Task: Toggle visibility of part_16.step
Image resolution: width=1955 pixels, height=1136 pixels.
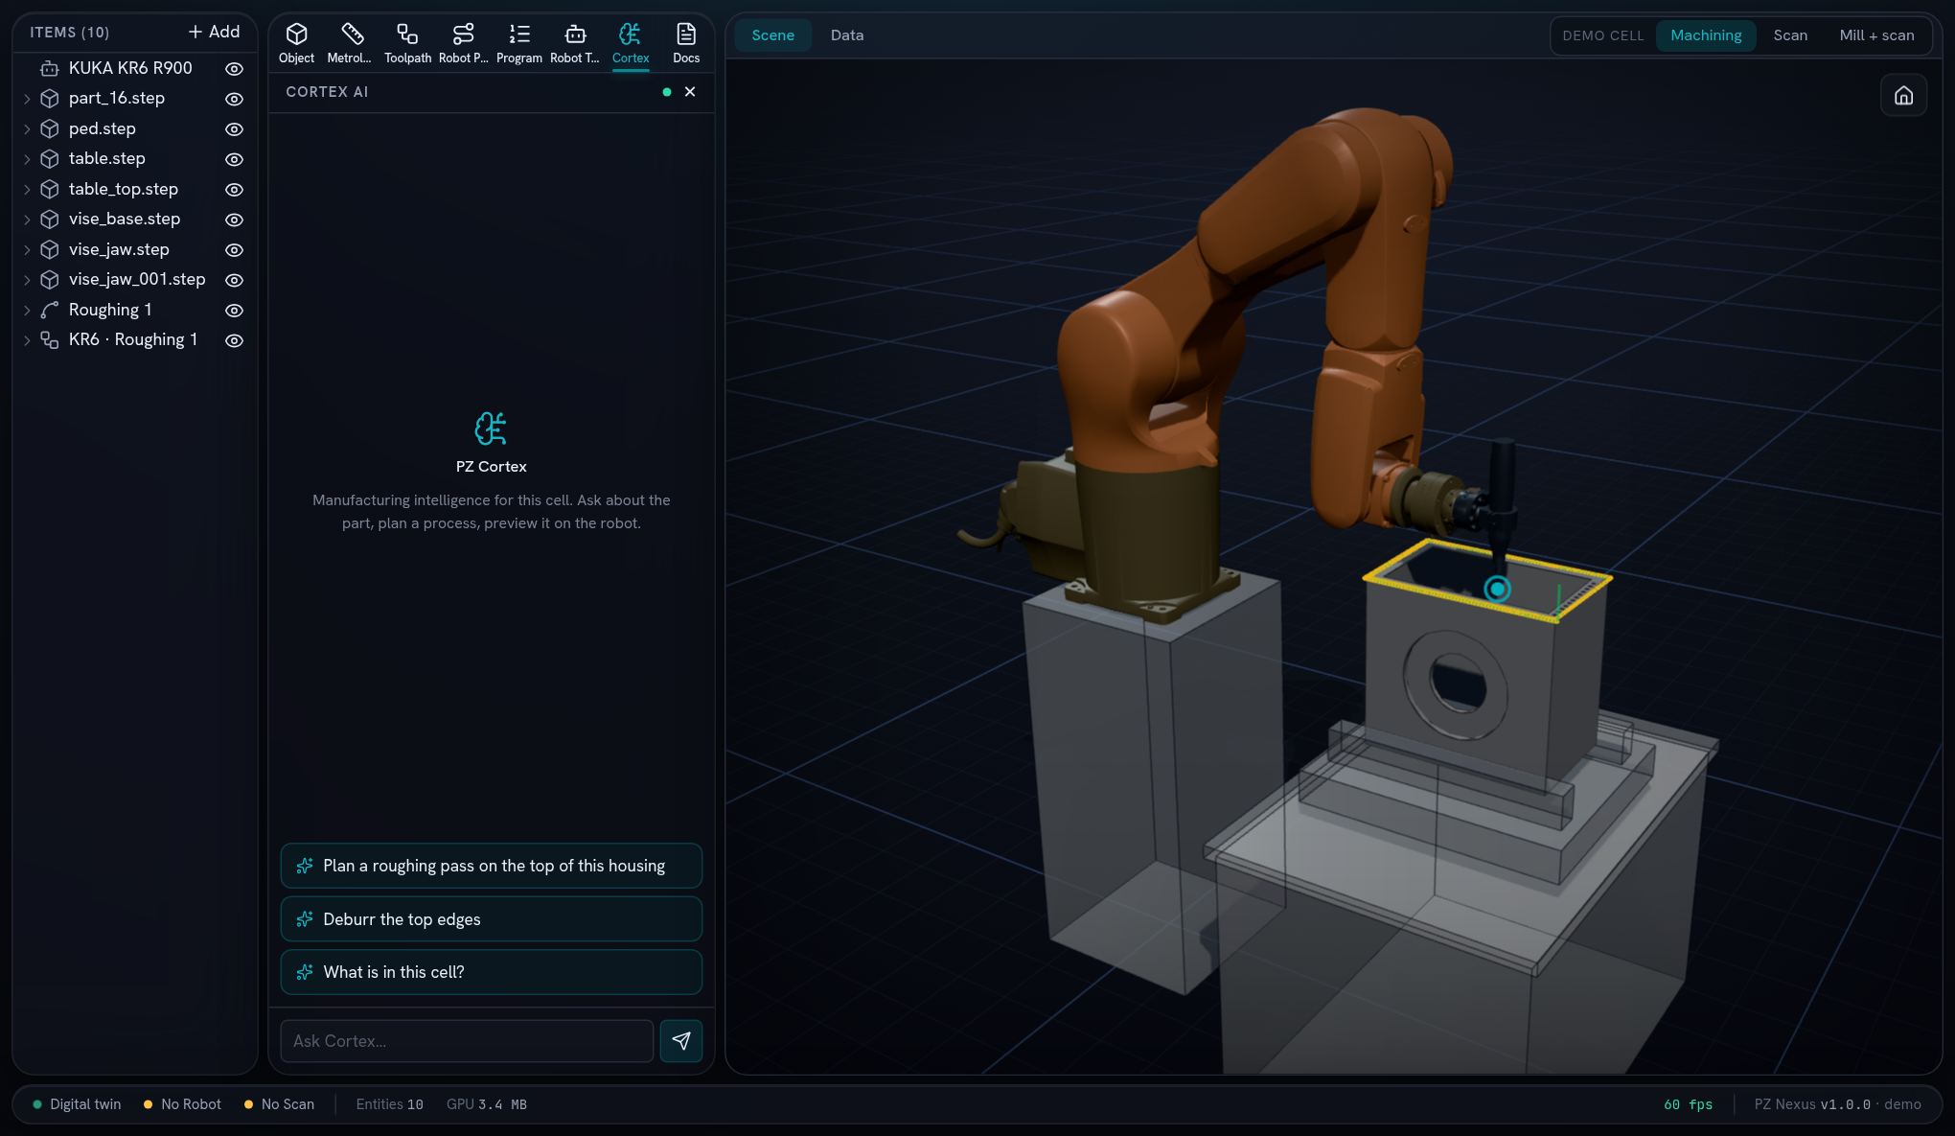Action: coord(234,99)
